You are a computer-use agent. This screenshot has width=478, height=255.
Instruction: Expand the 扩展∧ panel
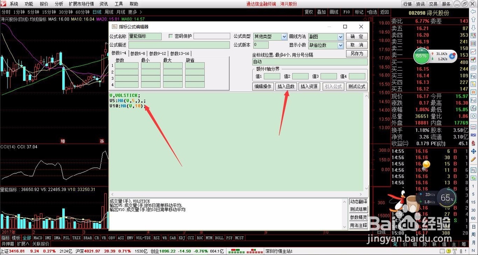23,244
